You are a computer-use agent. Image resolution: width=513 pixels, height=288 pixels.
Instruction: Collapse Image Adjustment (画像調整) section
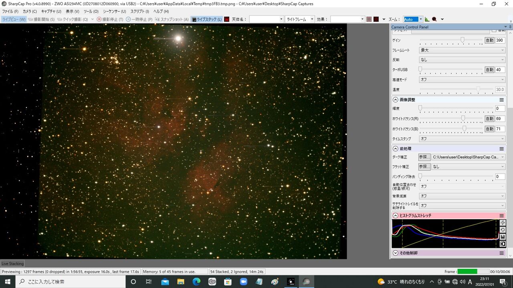pos(396,100)
